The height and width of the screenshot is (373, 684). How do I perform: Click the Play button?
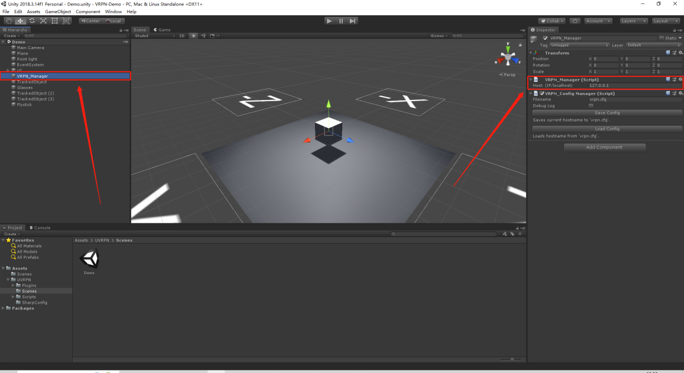(329, 21)
